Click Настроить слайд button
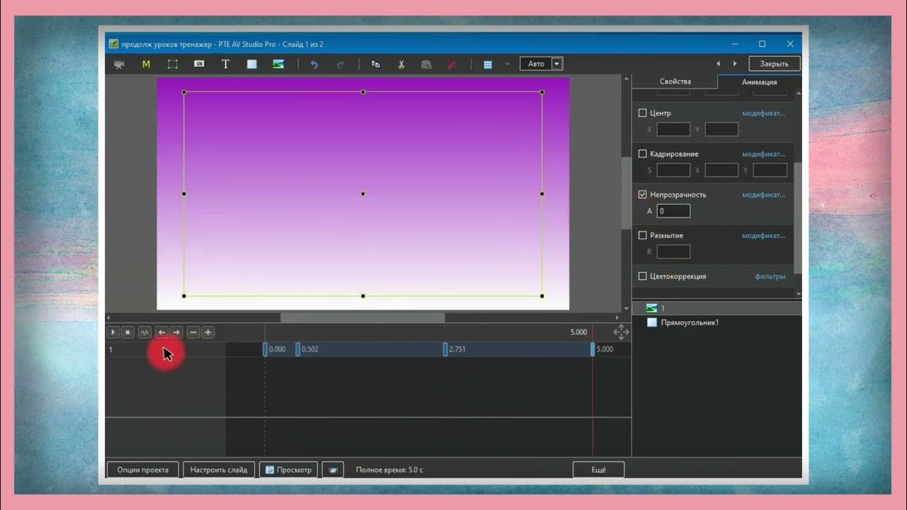This screenshot has width=907, height=510. point(219,470)
